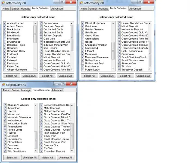Click Select All under the Ancient Lichen herb list
This screenshot has height=163, width=190.
[11, 76]
